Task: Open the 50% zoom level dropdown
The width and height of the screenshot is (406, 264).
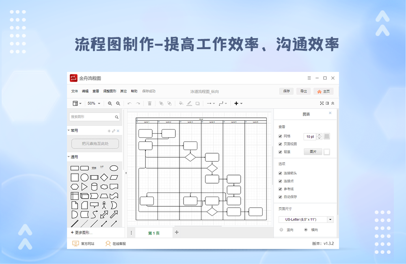Action: point(94,103)
